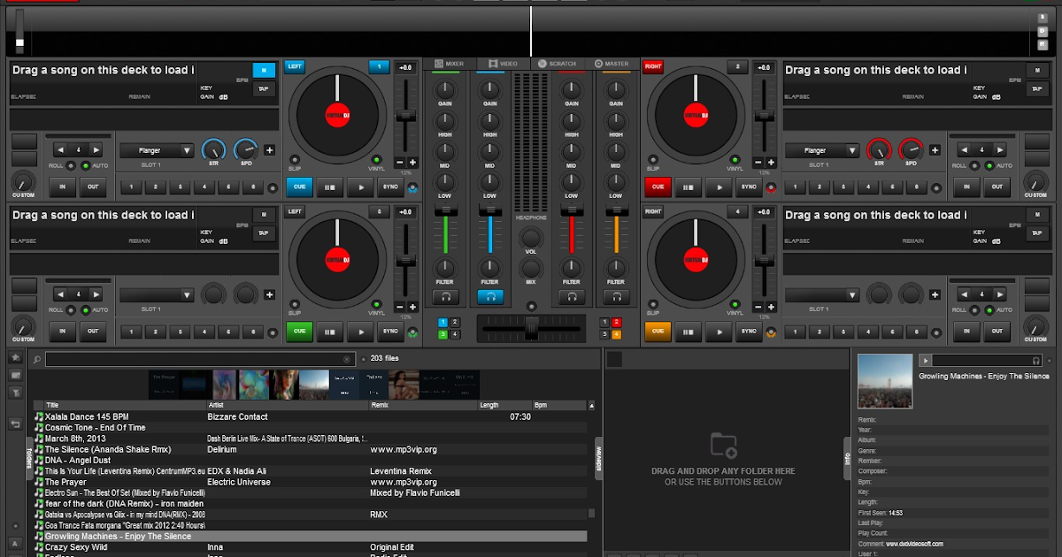Viewport: 1062px width, 557px height.
Task: Toggle AUTO loop on deck 3
Action: 85,310
